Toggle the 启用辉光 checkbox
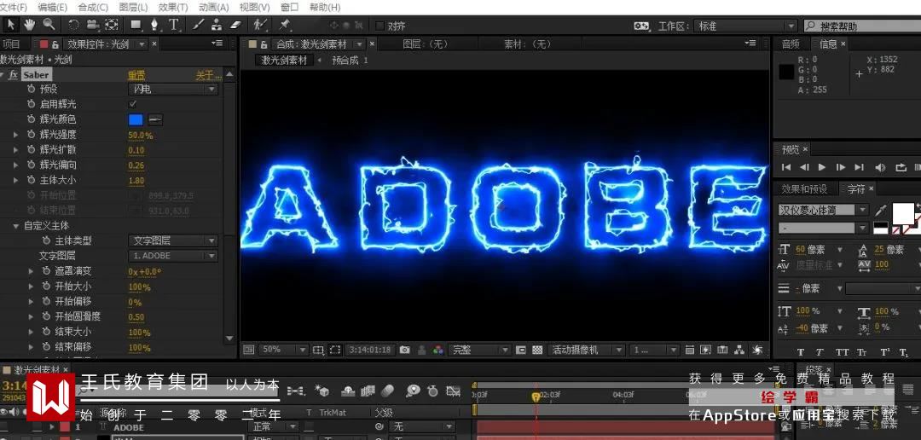 (x=133, y=104)
